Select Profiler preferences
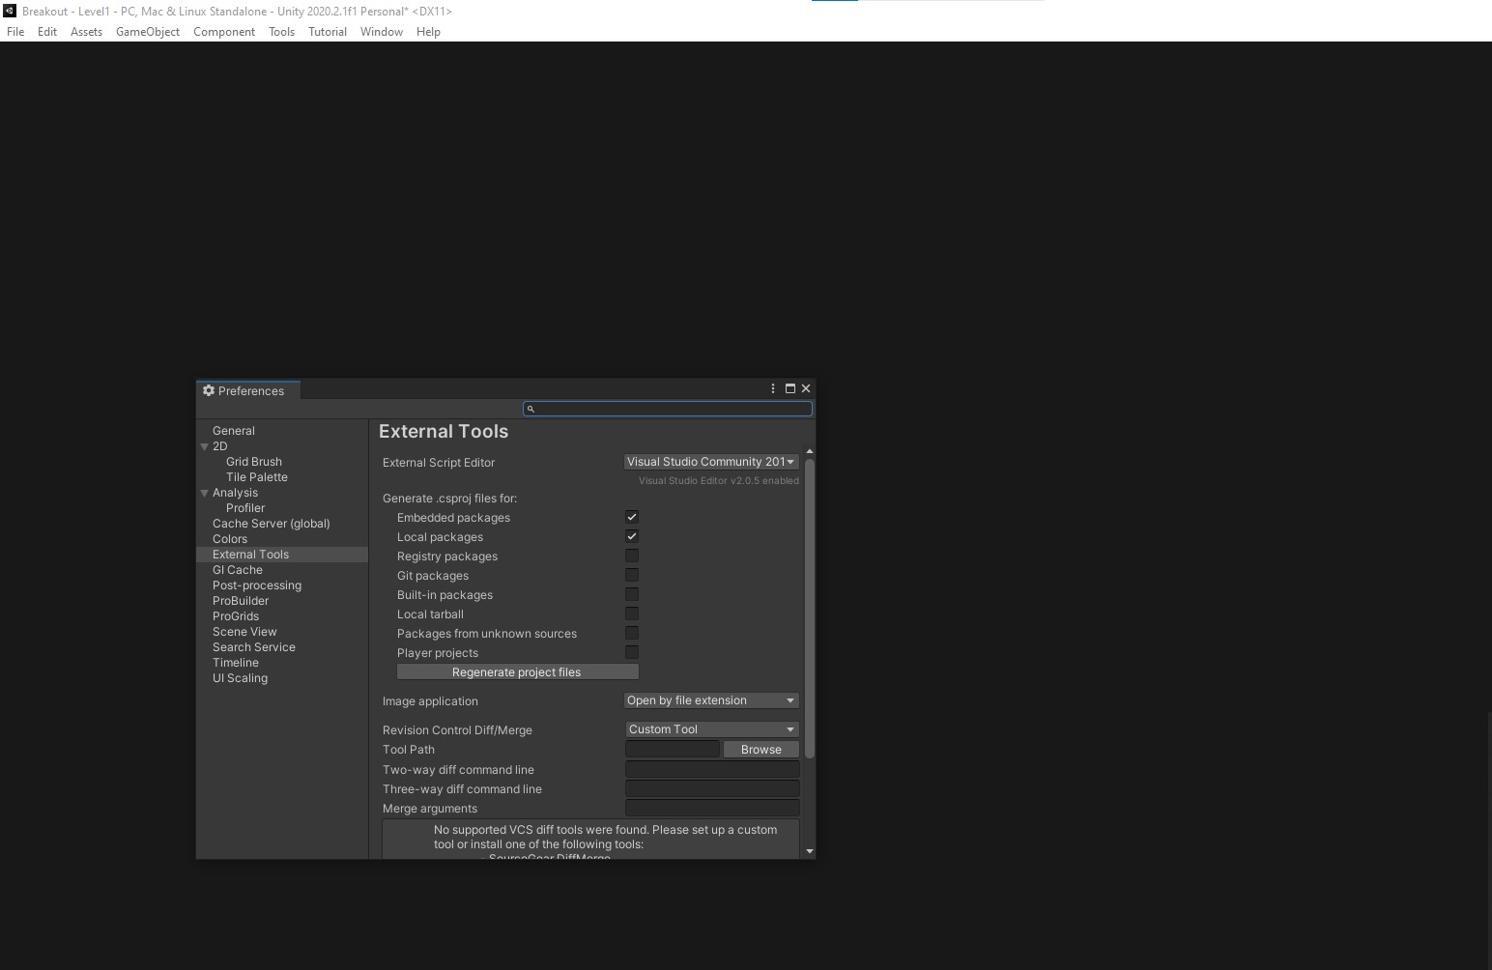This screenshot has height=970, width=1492. click(245, 508)
